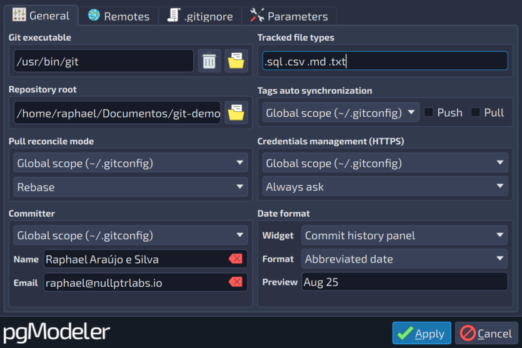Apply the Git settings
This screenshot has width=522, height=348.
[x=422, y=333]
